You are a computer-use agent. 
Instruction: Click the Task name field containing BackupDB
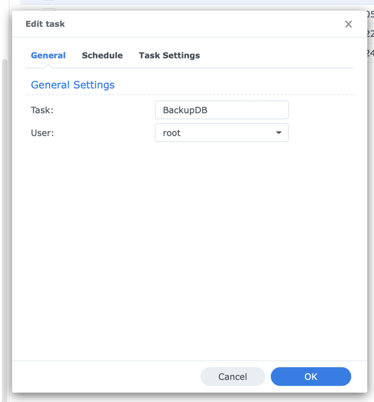[x=222, y=110]
